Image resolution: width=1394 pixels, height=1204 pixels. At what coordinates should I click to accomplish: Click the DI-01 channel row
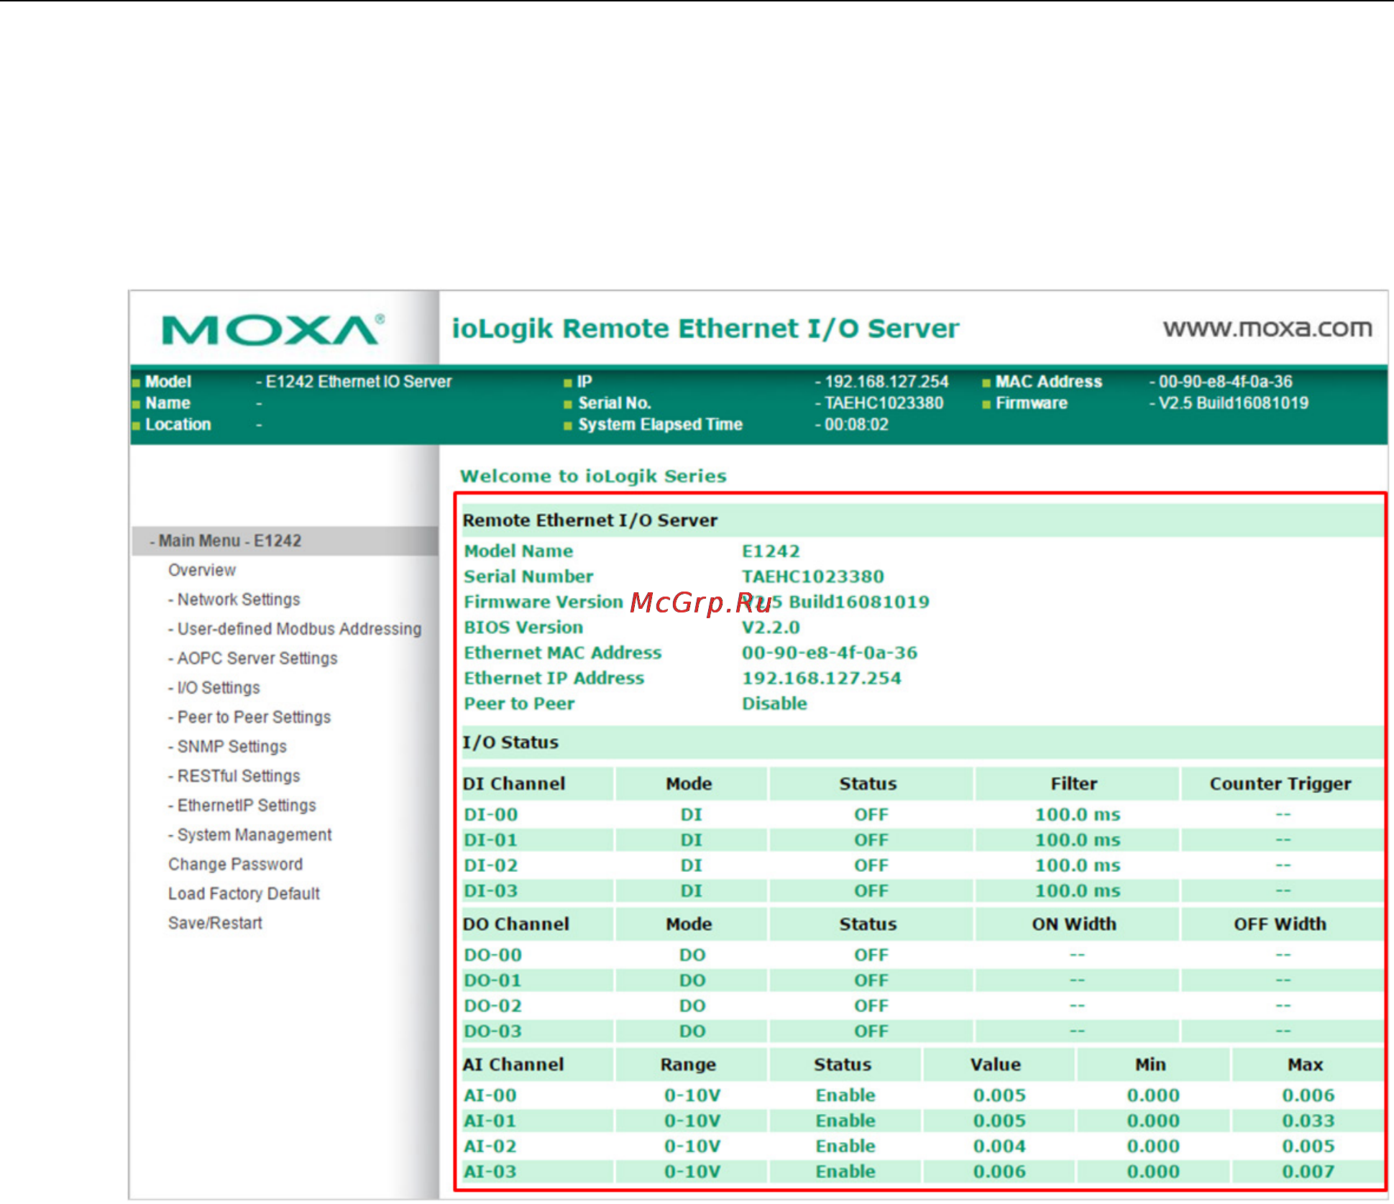922,840
